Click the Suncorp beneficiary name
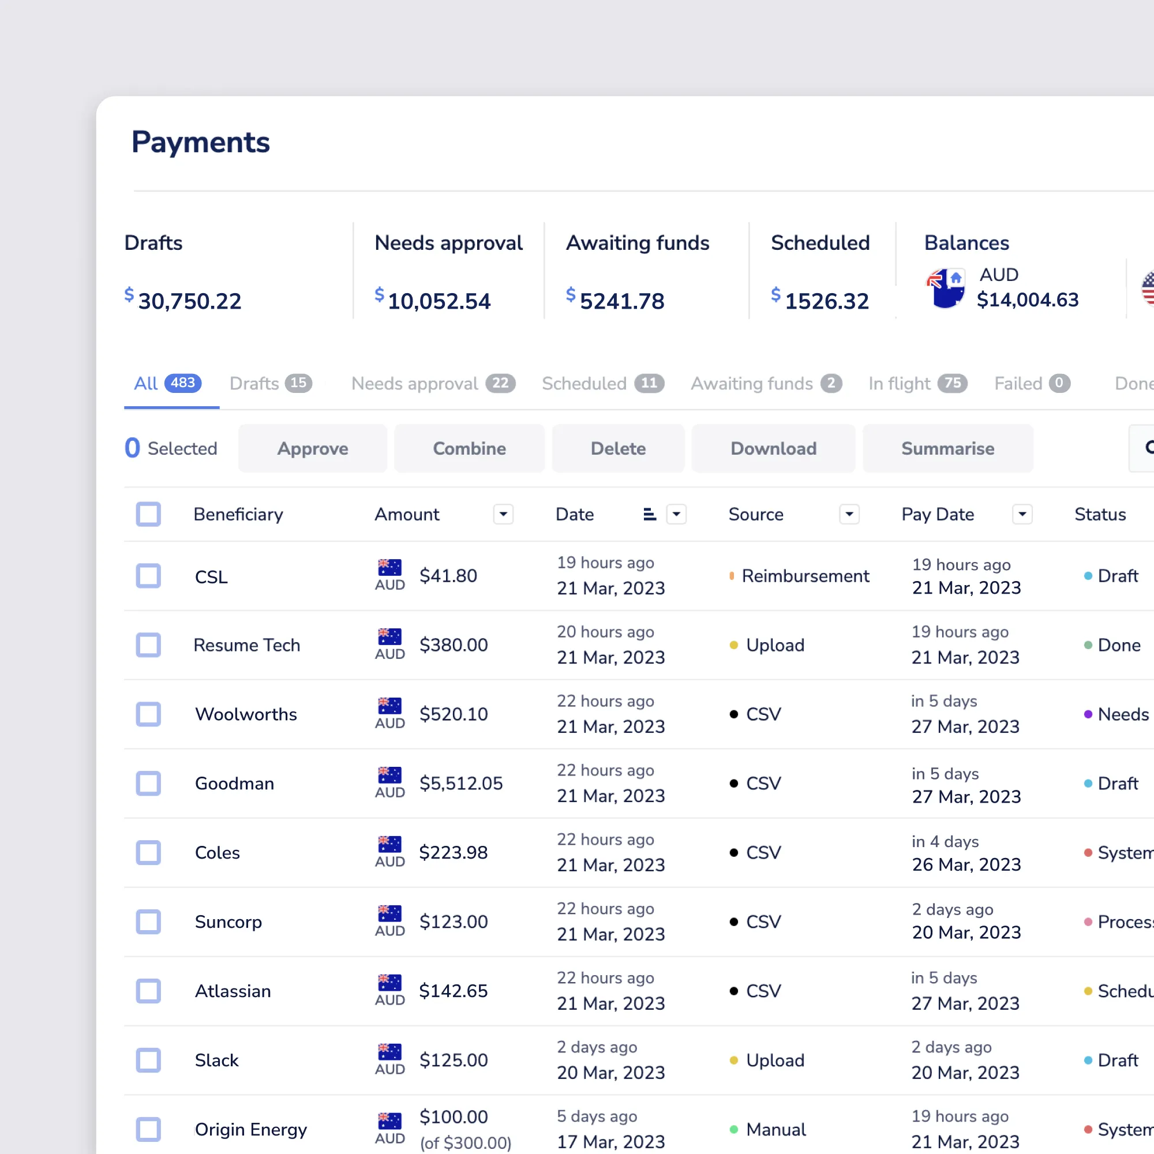 click(x=228, y=921)
